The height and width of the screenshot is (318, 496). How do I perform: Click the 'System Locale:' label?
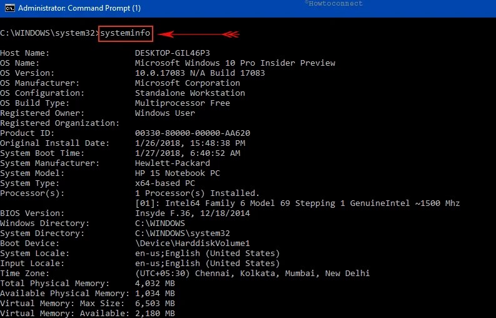tap(34, 254)
